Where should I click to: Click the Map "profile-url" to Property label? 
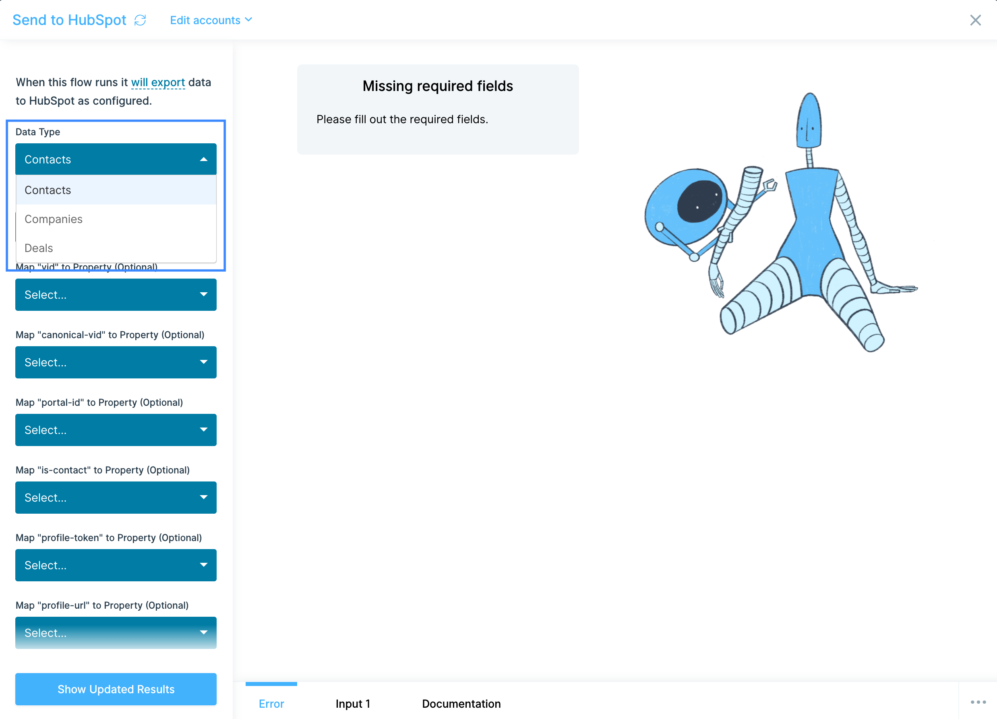(102, 605)
